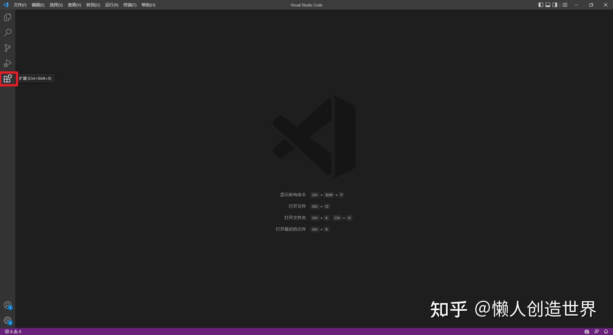Screen dimensions: 613x335
Task: Open the Customize Layout icon
Action: (x=565, y=5)
